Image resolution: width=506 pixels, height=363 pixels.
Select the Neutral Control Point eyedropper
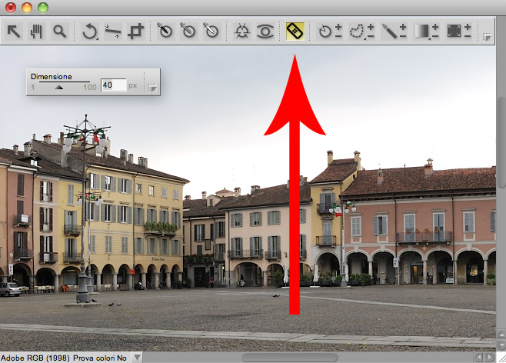[x=188, y=32]
